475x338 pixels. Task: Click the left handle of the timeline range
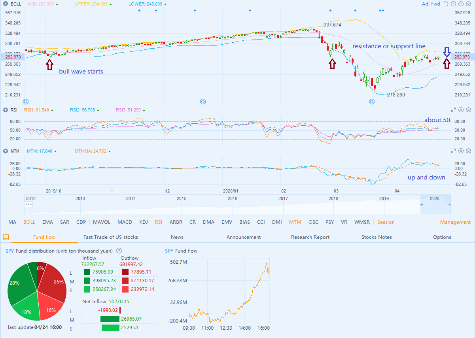coord(421,204)
